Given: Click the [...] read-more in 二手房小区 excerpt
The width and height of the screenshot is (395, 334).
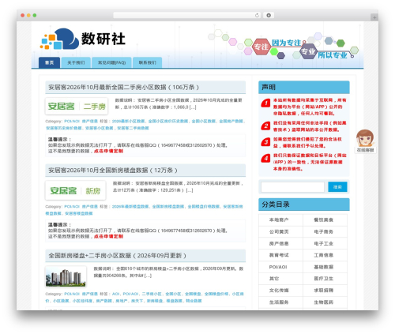Looking at the screenshot, I should [193, 107].
